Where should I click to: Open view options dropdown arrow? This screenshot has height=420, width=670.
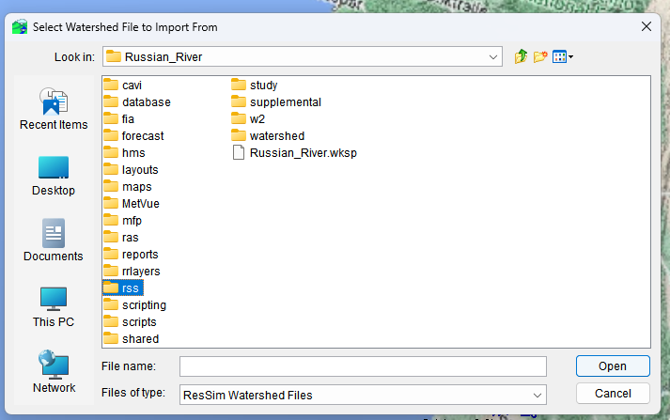click(571, 56)
